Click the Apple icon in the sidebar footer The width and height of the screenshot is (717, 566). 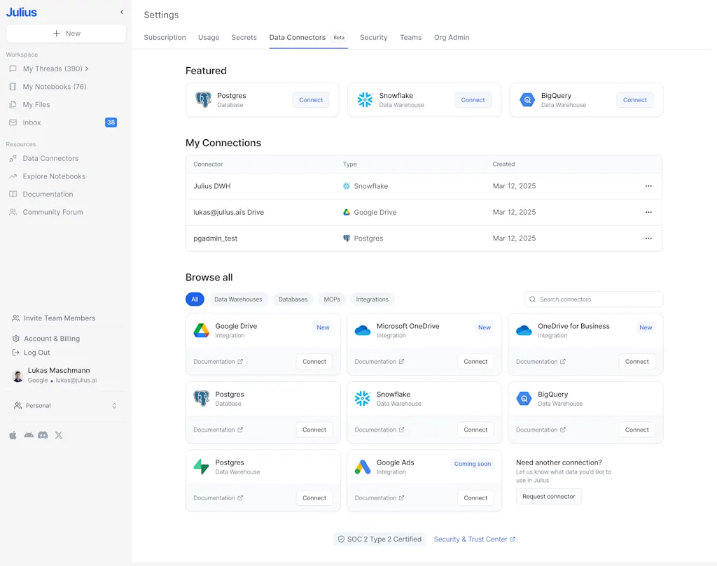(13, 435)
